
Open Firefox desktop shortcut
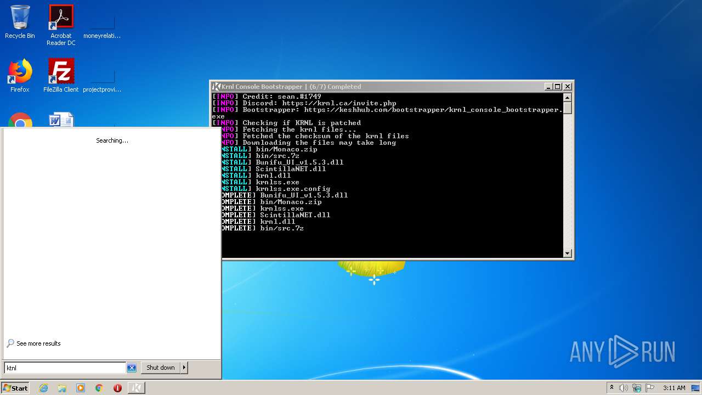(x=20, y=76)
